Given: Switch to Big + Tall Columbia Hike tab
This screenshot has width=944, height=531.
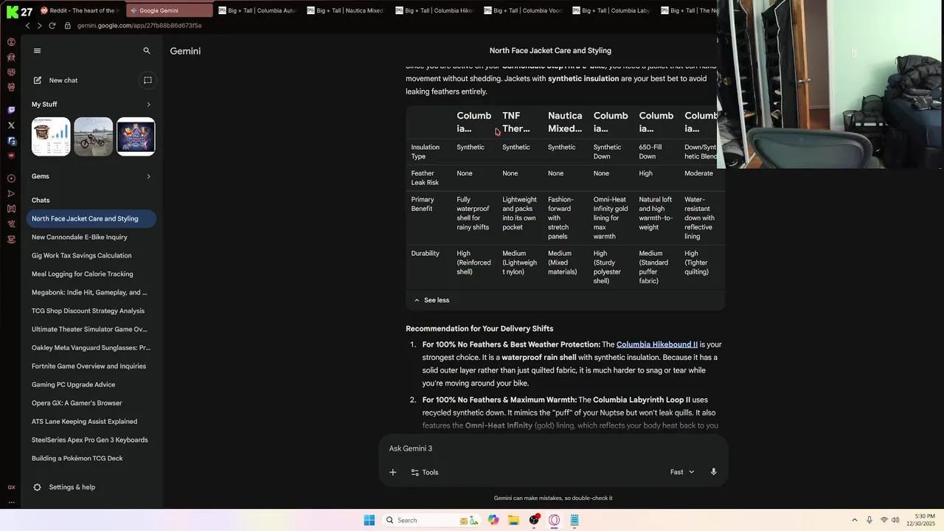Looking at the screenshot, I should [434, 10].
